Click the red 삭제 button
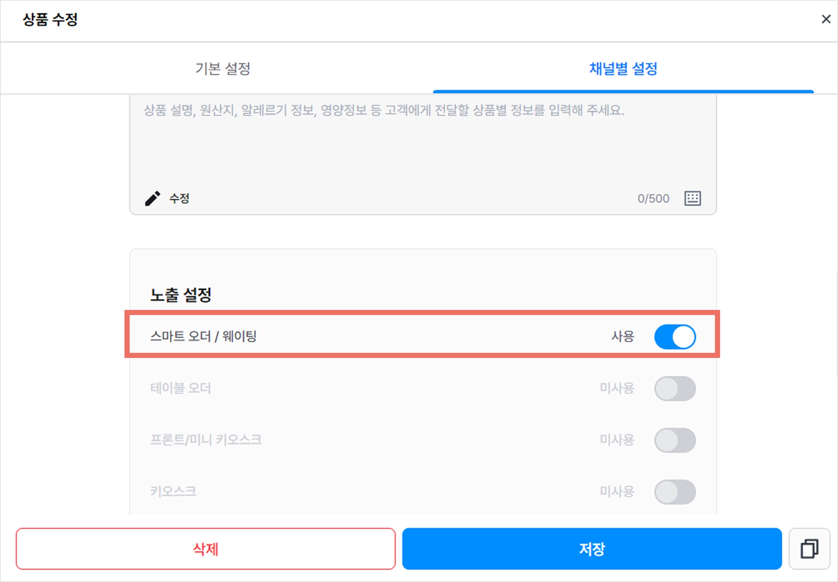838x582 pixels. [x=206, y=548]
